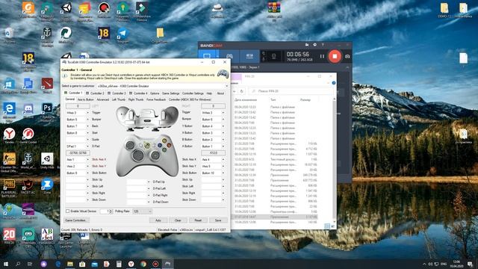Viewport: 478px width, 269px height.
Task: Click the Auto button
Action: [158, 220]
